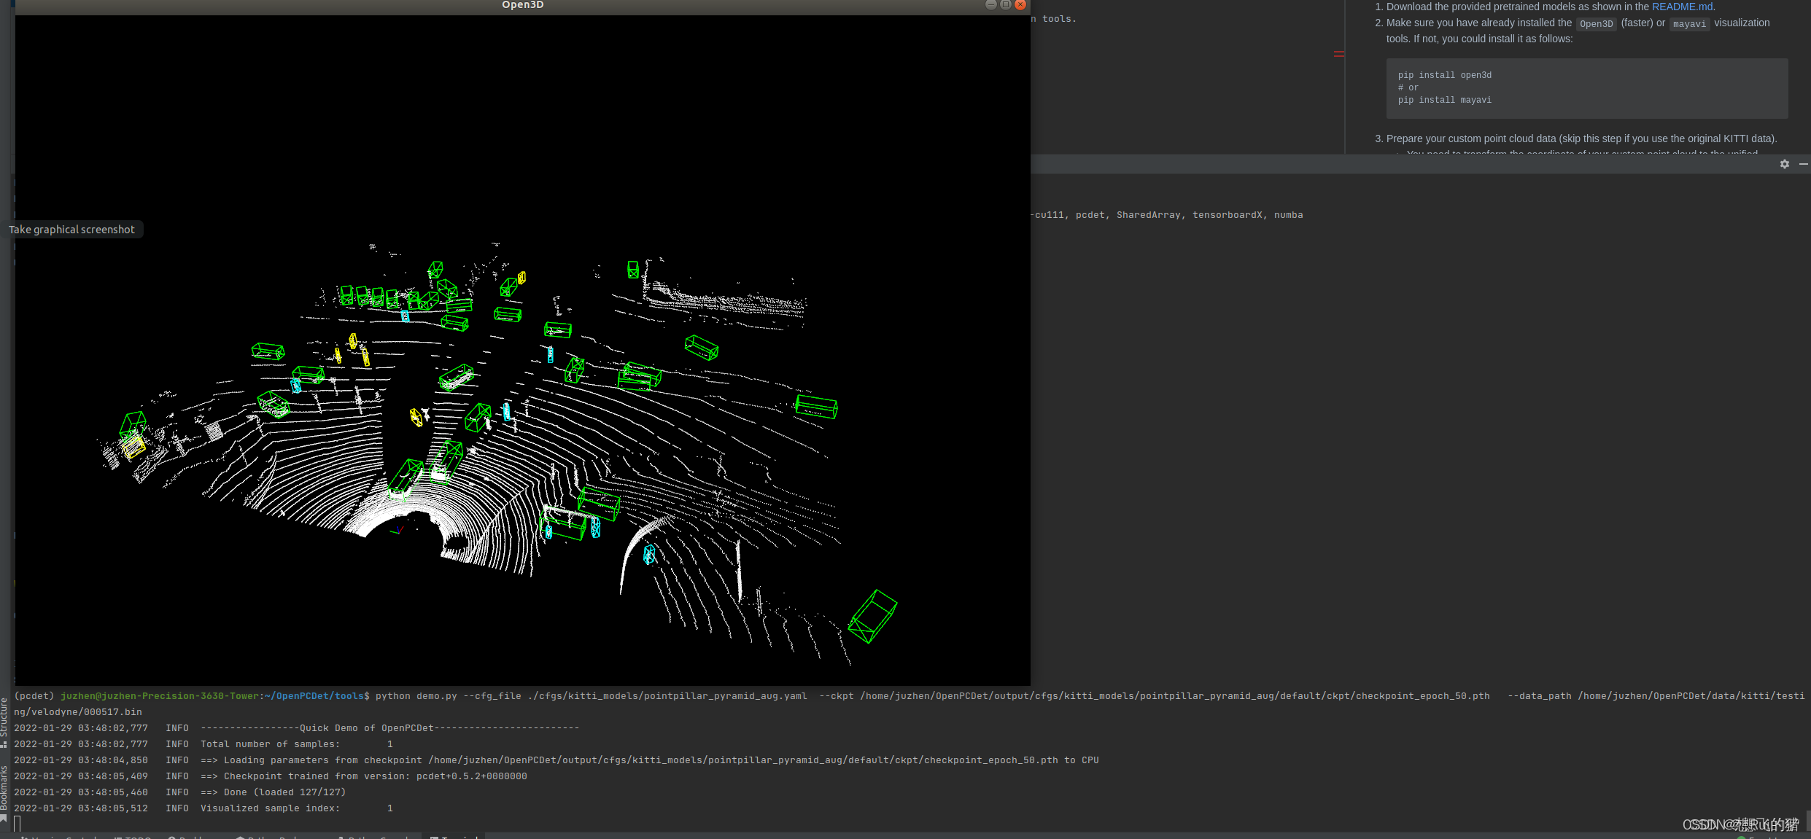Click the mayavi inline code label

click(1688, 24)
